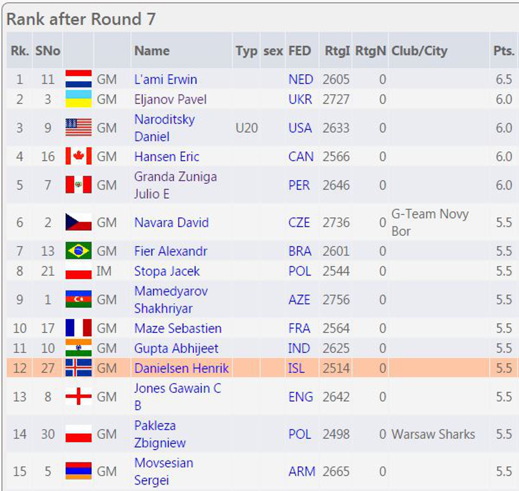Viewport: 519px width, 491px height.
Task: Click the England flag for Jones Gawain
Action: click(x=78, y=396)
